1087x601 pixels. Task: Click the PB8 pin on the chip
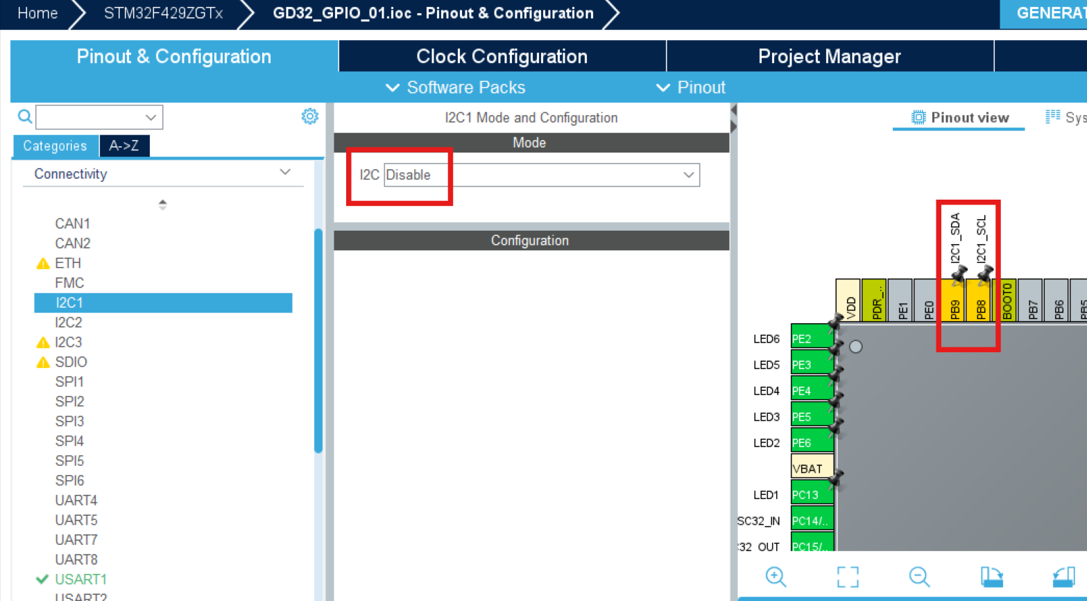(x=980, y=301)
